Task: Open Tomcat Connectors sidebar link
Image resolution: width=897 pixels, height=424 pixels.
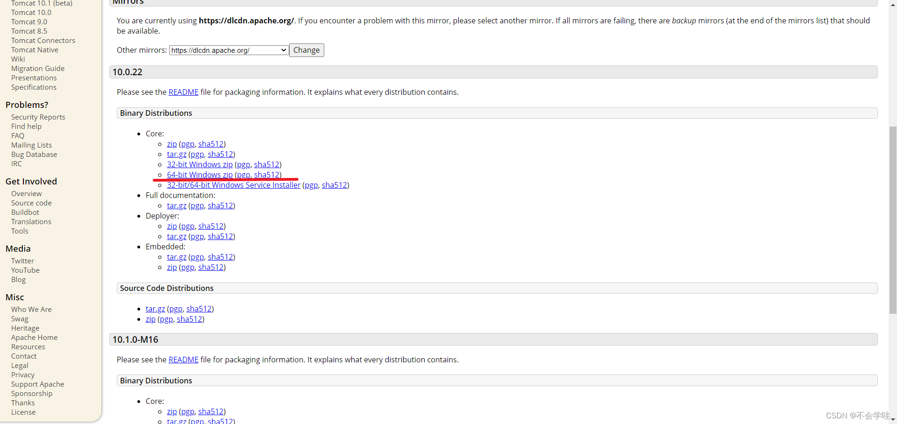Action: [x=43, y=41]
